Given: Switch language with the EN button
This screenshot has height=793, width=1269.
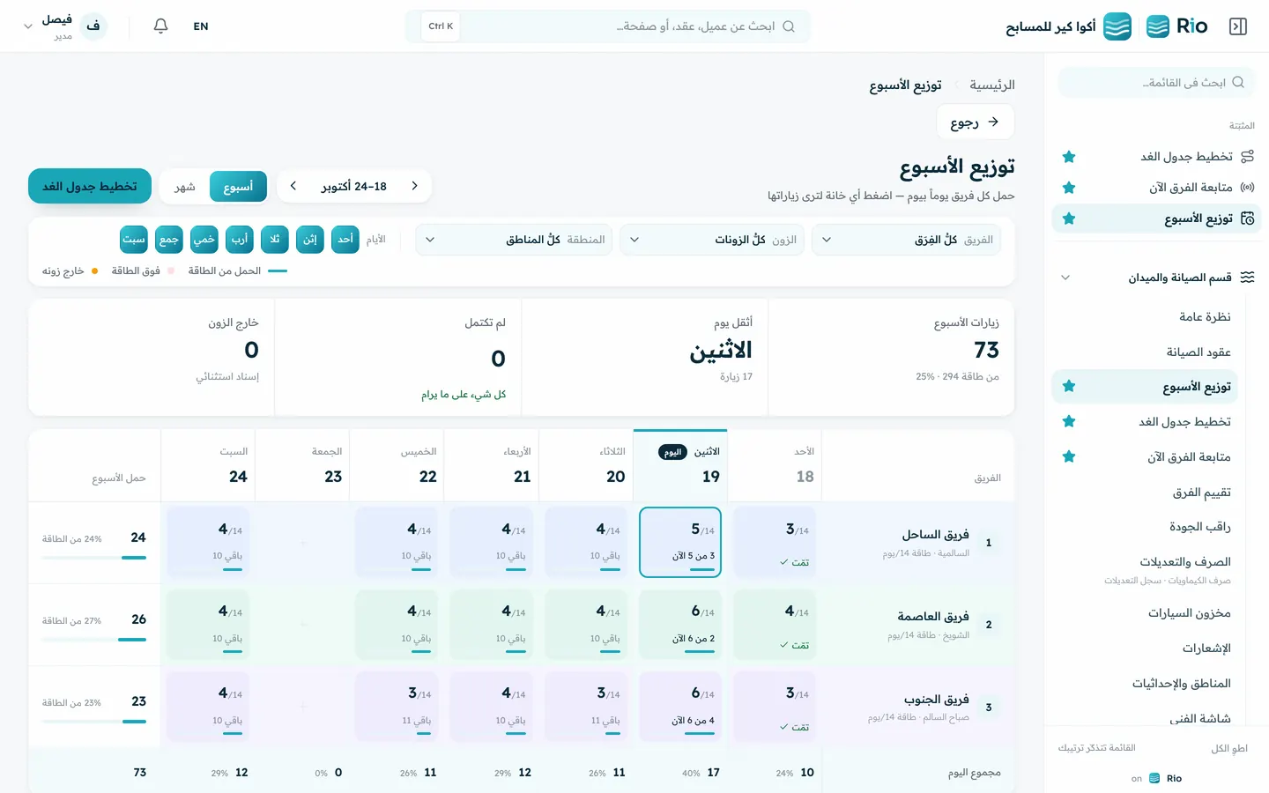Looking at the screenshot, I should click(x=201, y=26).
